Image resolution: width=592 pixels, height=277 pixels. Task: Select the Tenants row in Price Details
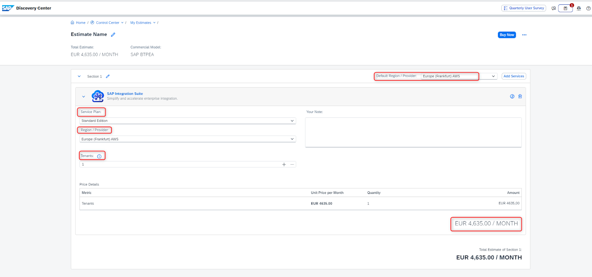300,204
